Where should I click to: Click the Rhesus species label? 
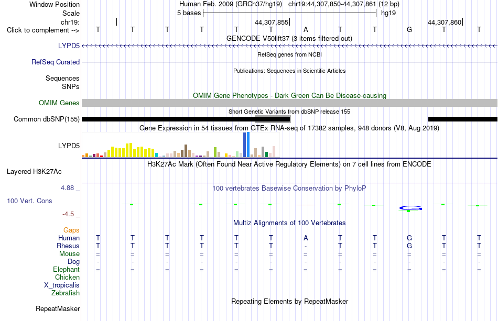coord(68,246)
